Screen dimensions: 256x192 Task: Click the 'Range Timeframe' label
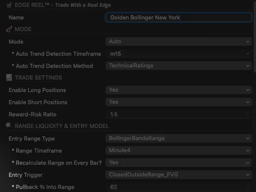point(39,150)
